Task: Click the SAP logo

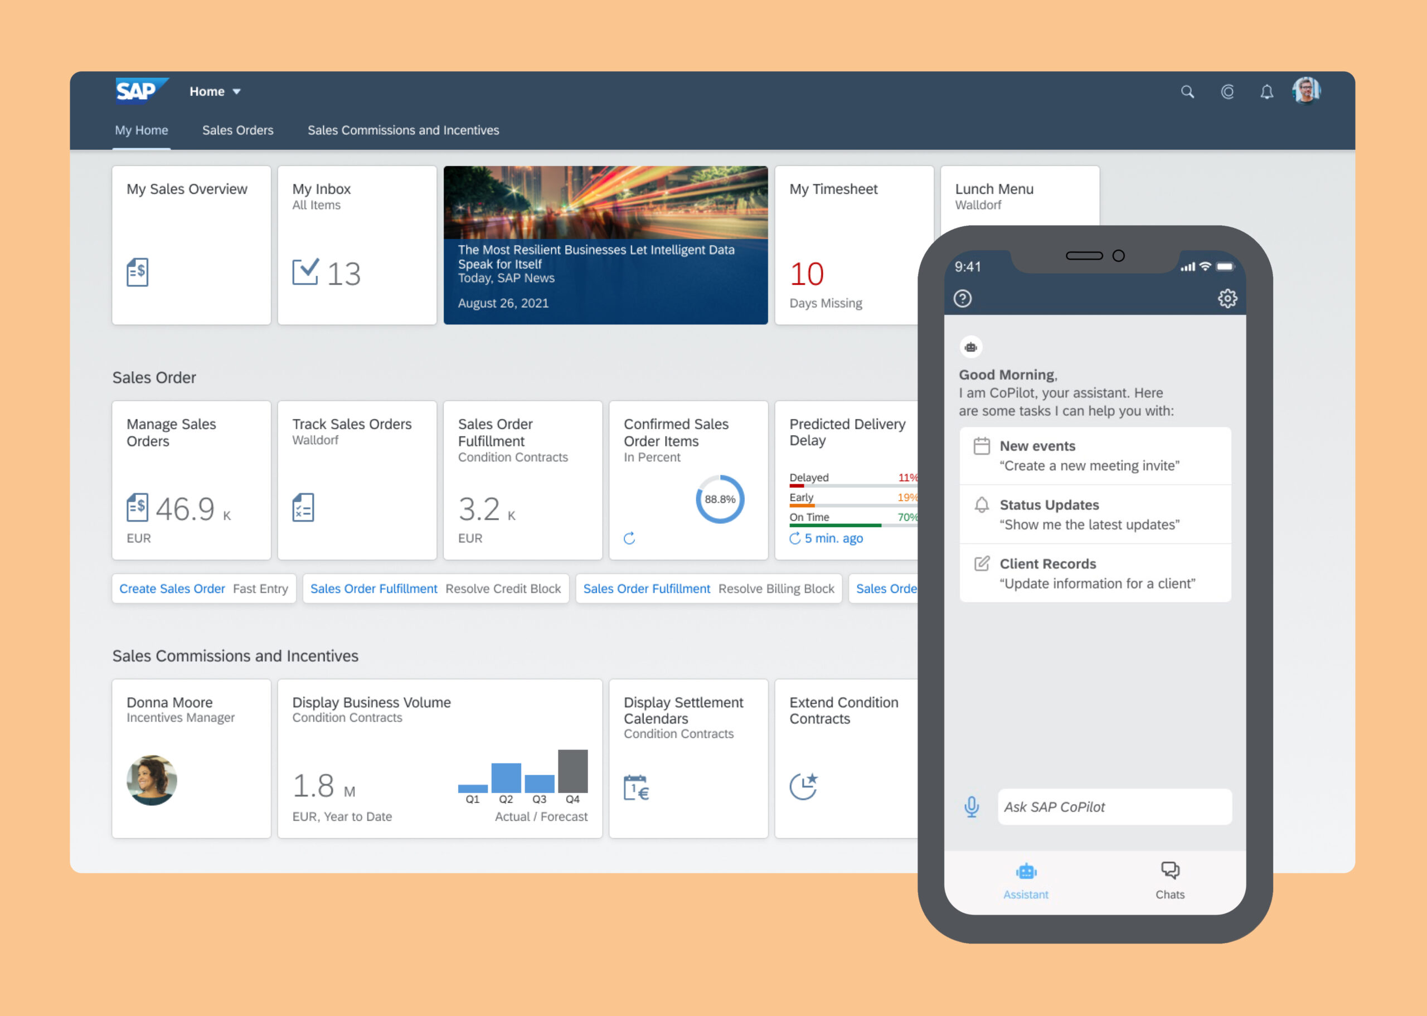Action: click(x=142, y=91)
